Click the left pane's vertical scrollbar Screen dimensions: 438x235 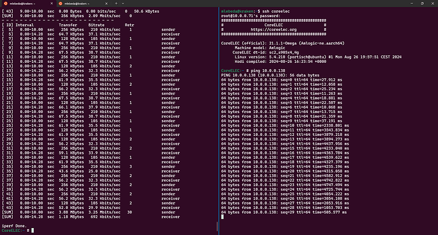pyautogui.click(x=217, y=226)
